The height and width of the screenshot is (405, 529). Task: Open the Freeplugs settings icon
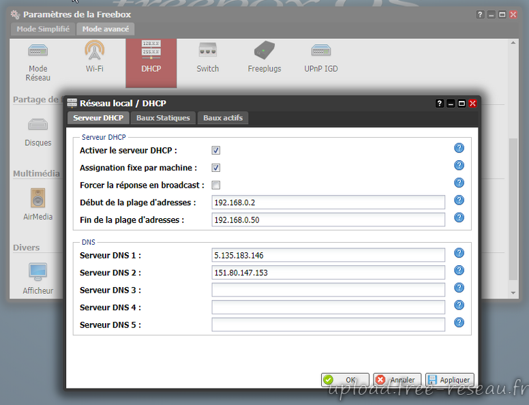[x=264, y=57]
